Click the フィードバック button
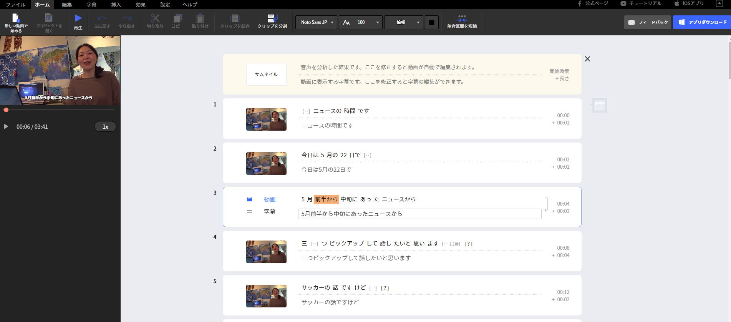Image resolution: width=731 pixels, height=322 pixels. (648, 22)
